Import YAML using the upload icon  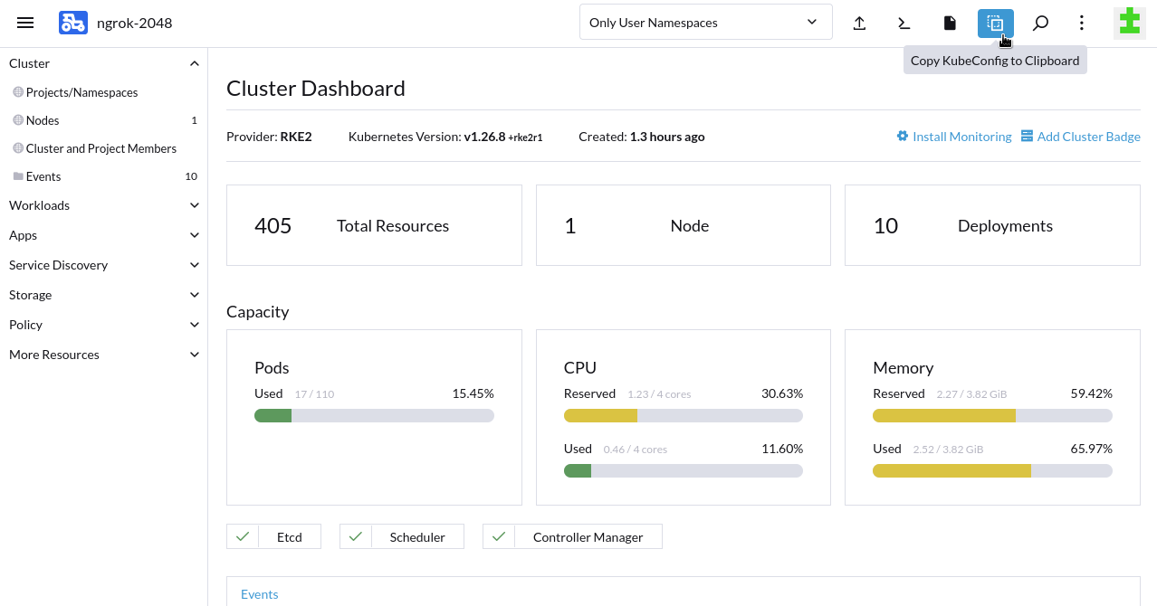point(859,23)
